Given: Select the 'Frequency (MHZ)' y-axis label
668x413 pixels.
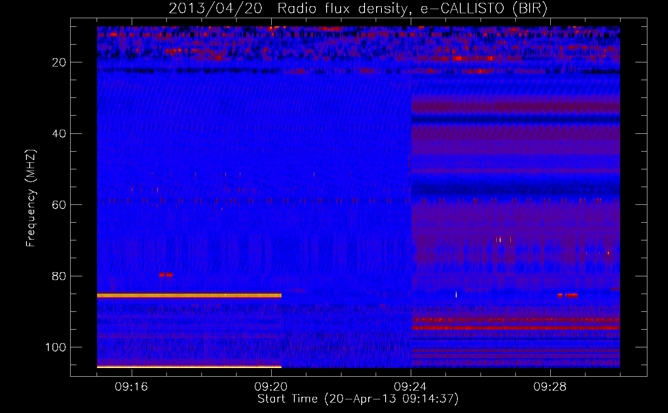Looking at the screenshot, I should 31,198.
